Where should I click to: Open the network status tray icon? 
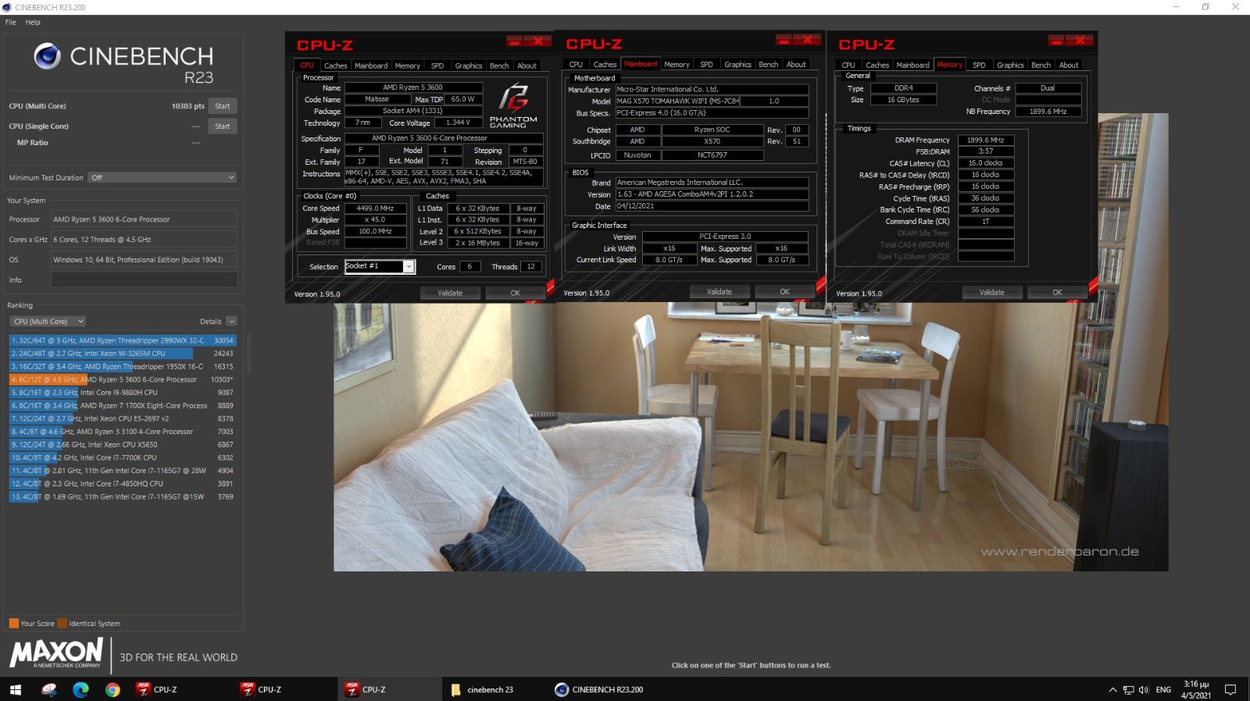(1128, 690)
